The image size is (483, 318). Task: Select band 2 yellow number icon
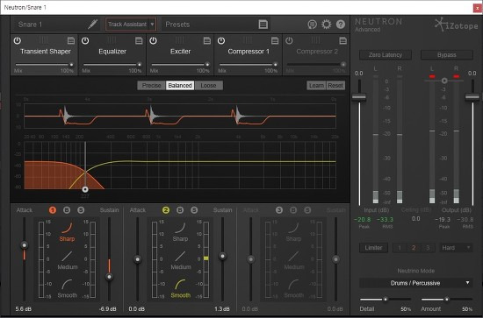tap(166, 210)
